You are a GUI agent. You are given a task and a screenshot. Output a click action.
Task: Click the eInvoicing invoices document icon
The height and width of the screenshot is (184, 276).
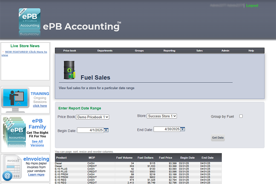click(x=12, y=167)
